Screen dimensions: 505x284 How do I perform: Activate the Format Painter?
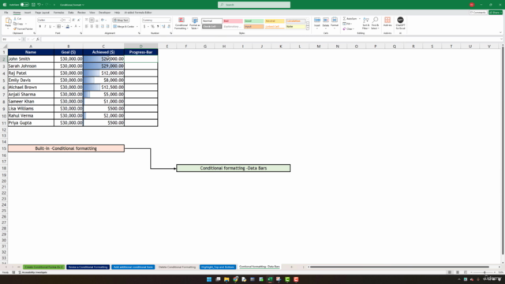click(23, 28)
